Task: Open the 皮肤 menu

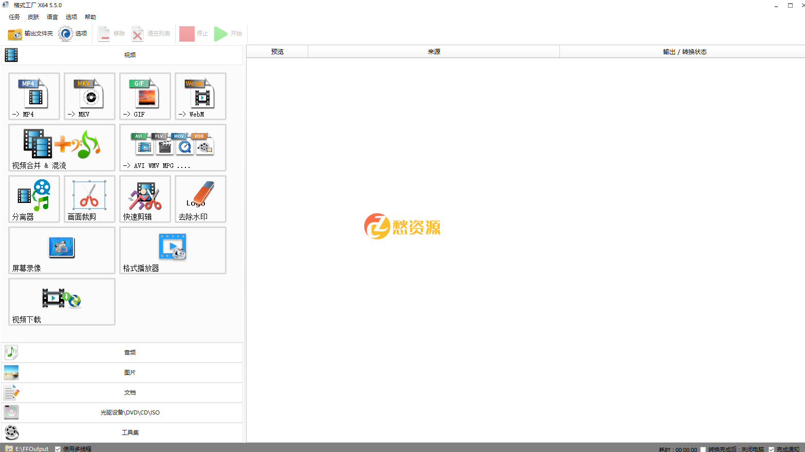Action: click(33, 17)
